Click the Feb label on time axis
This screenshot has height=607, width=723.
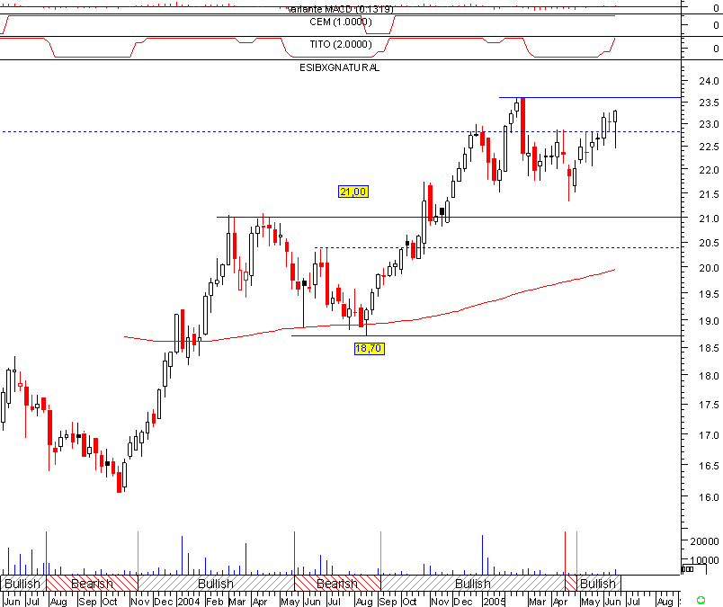point(214,602)
